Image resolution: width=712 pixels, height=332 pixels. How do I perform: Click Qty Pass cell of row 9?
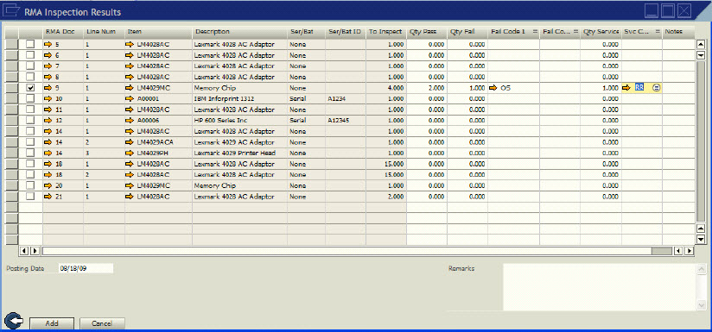click(427, 88)
